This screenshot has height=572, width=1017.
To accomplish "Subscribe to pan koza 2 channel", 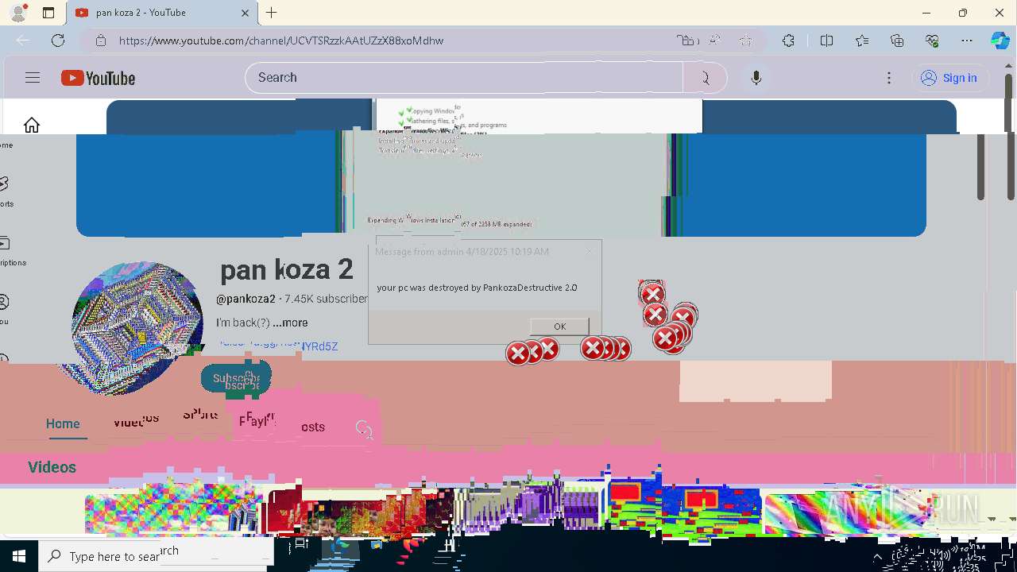I will tap(236, 379).
